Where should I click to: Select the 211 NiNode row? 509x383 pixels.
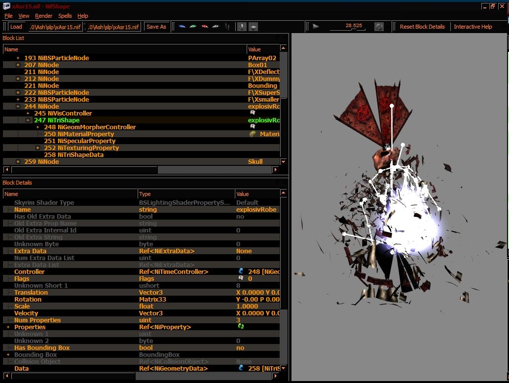pyautogui.click(x=141, y=72)
